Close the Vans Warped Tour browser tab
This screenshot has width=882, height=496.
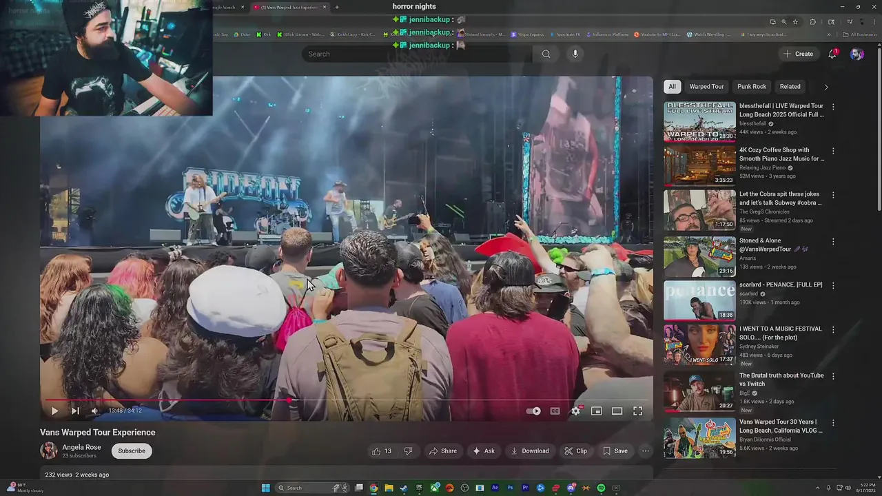point(324,7)
